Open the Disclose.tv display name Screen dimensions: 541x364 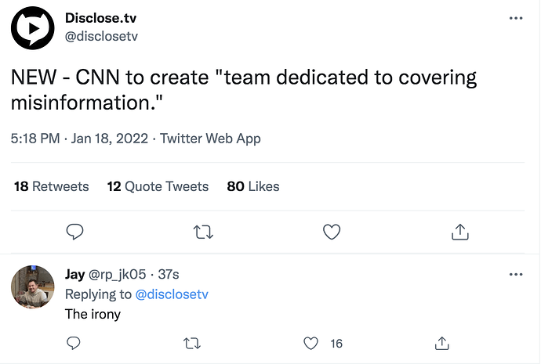point(107,18)
